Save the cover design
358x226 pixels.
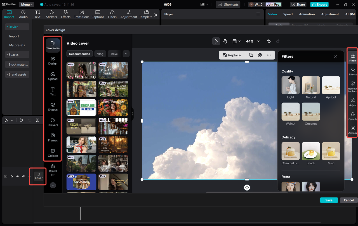click(x=329, y=200)
